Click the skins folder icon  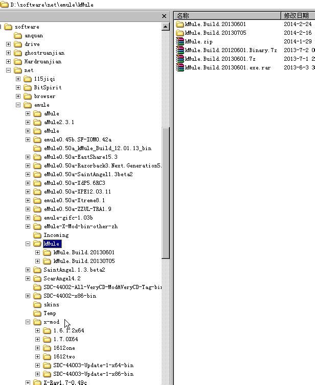click(x=37, y=305)
